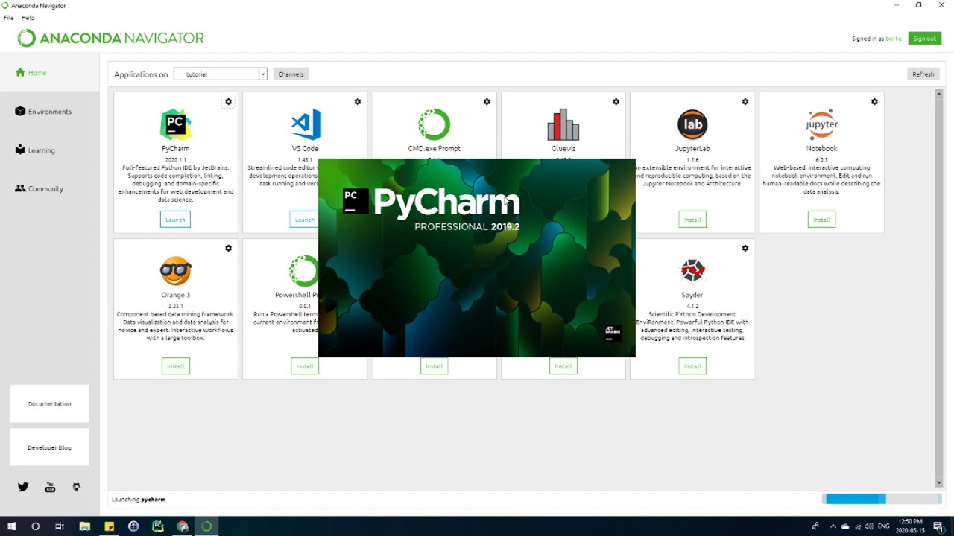Install Jupyter Notebook
Image resolution: width=954 pixels, height=536 pixels.
[821, 220]
